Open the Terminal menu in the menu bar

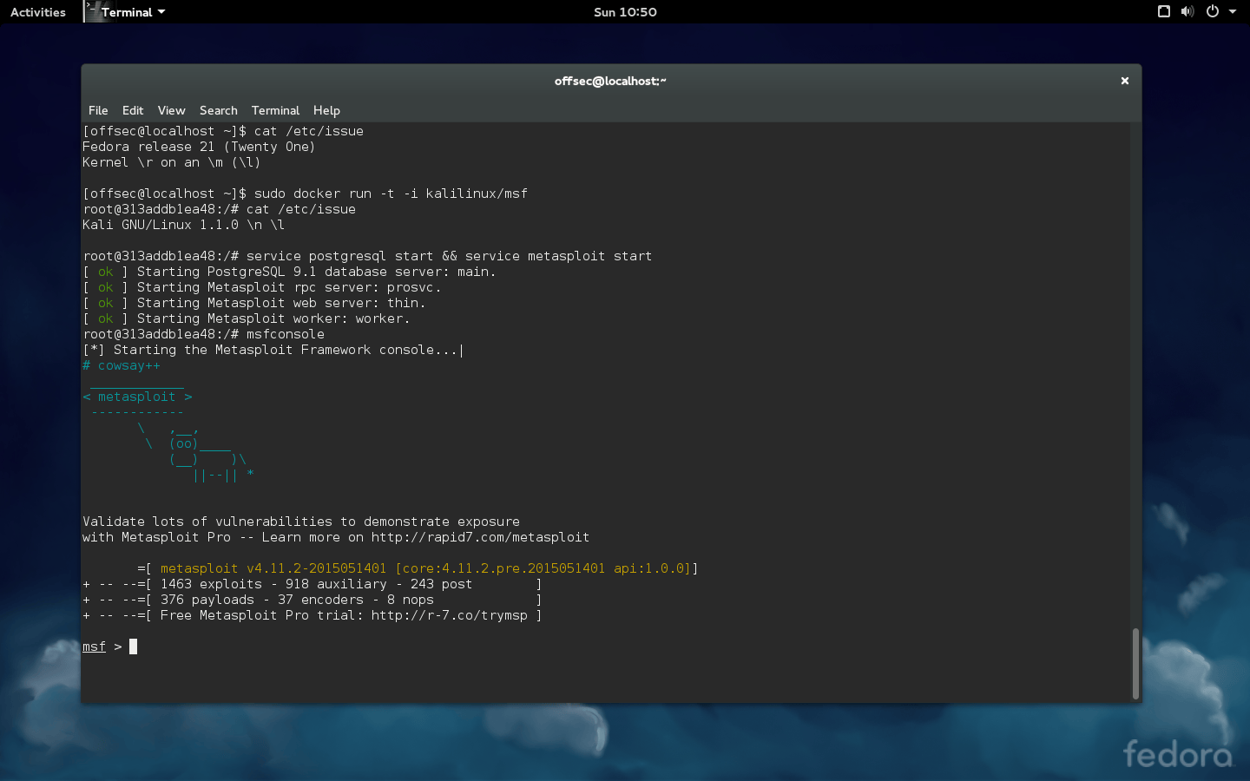[275, 110]
